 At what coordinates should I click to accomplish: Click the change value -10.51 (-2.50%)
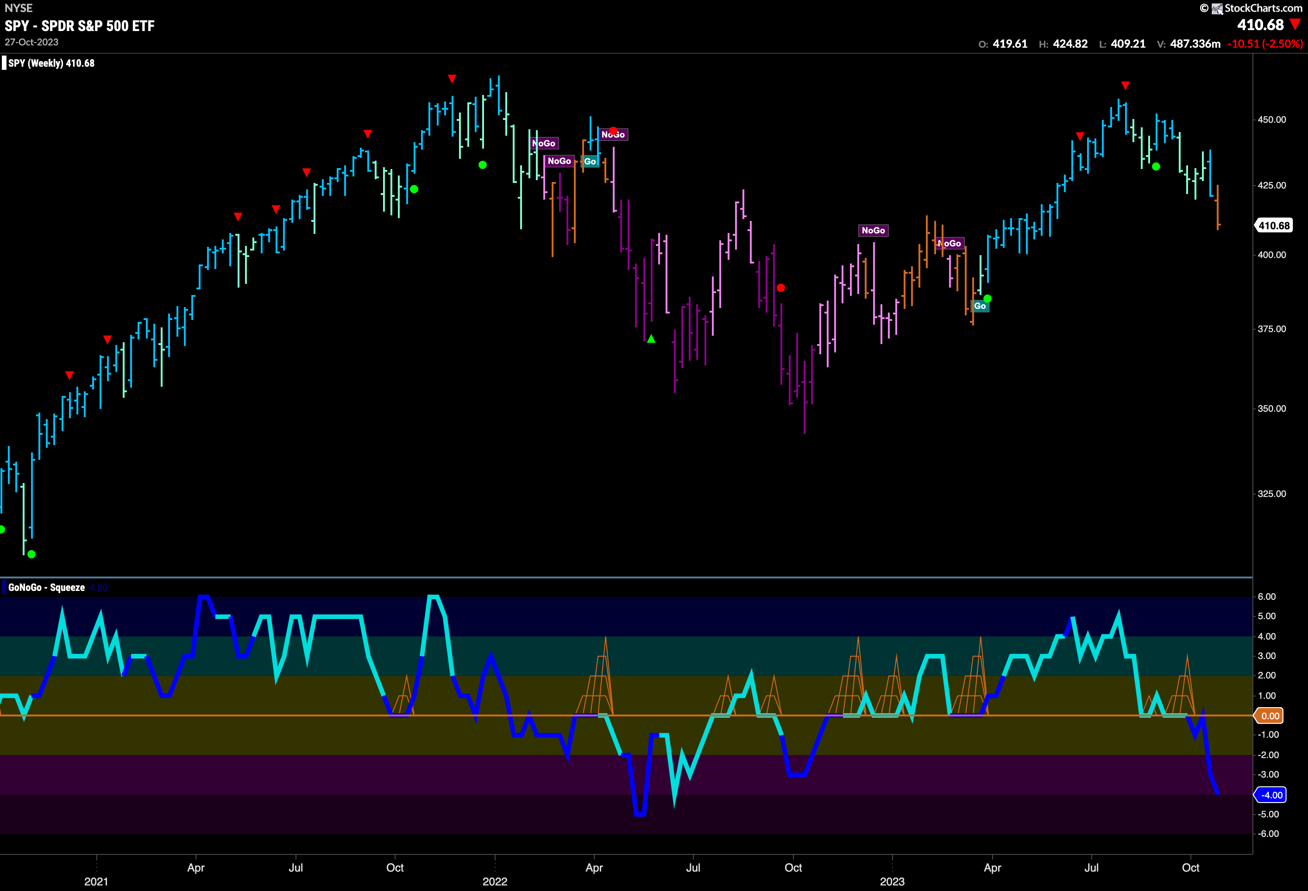click(1264, 44)
